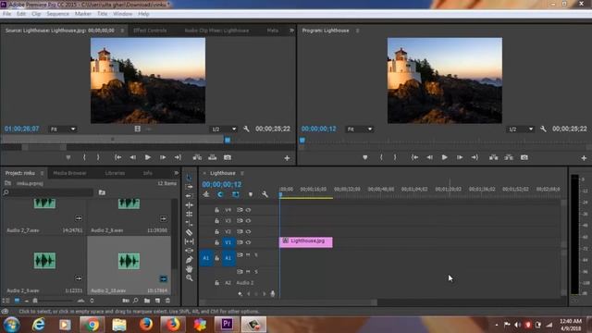Toggle track lock on V1
Image resolution: width=592 pixels, height=333 pixels.
coord(216,242)
